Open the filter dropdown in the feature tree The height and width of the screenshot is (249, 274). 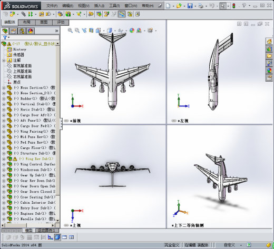point(6,37)
